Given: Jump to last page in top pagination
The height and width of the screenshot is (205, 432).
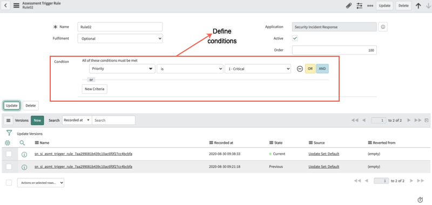Looking at the screenshot, I should point(418,120).
